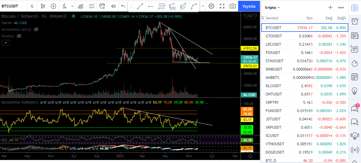Click the compare or add symbol icon
The width and height of the screenshot is (361, 163).
pos(53,6)
